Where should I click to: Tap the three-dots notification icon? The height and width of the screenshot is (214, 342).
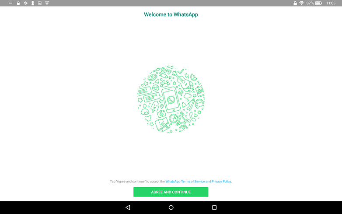(x=10, y=3)
